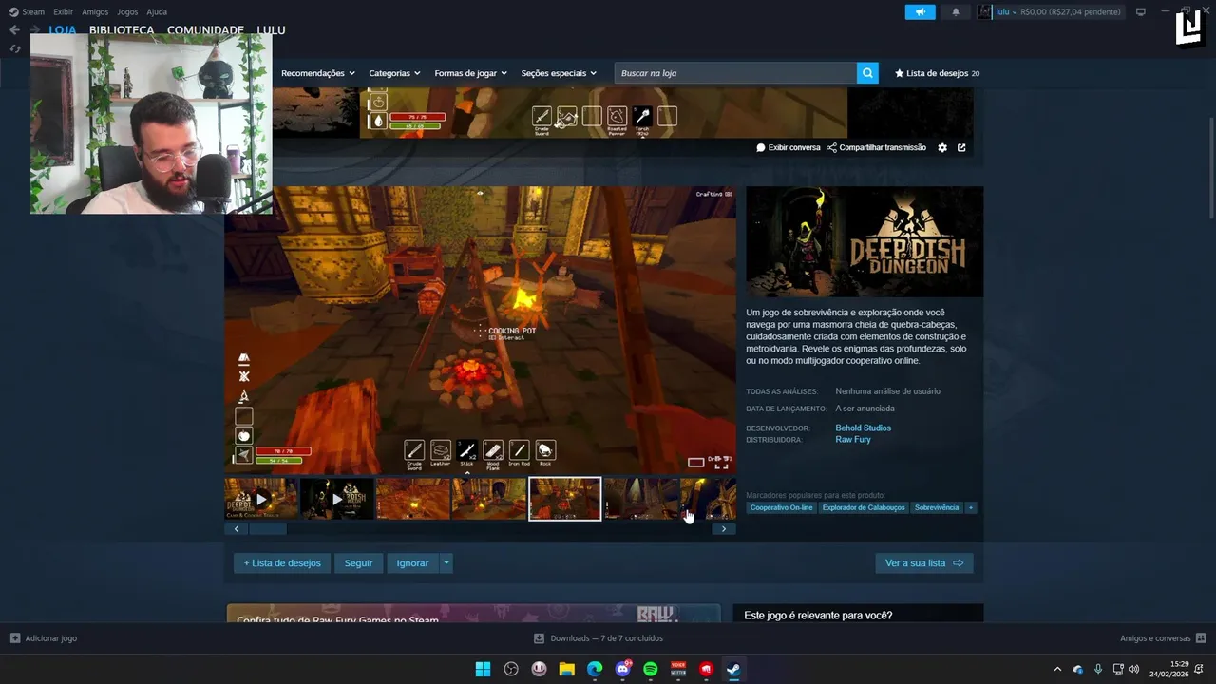Click the Steam taskbar icon
This screenshot has width=1216, height=684.
coord(733,669)
